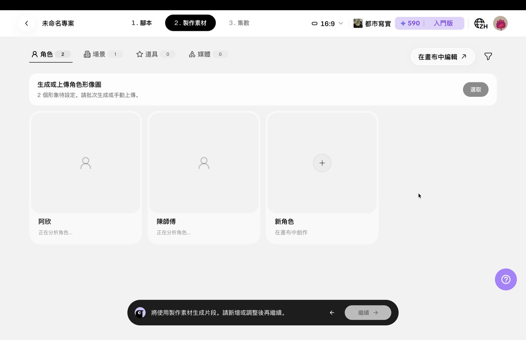Switch to the 場景 tab
The width and height of the screenshot is (526, 340).
[103, 54]
